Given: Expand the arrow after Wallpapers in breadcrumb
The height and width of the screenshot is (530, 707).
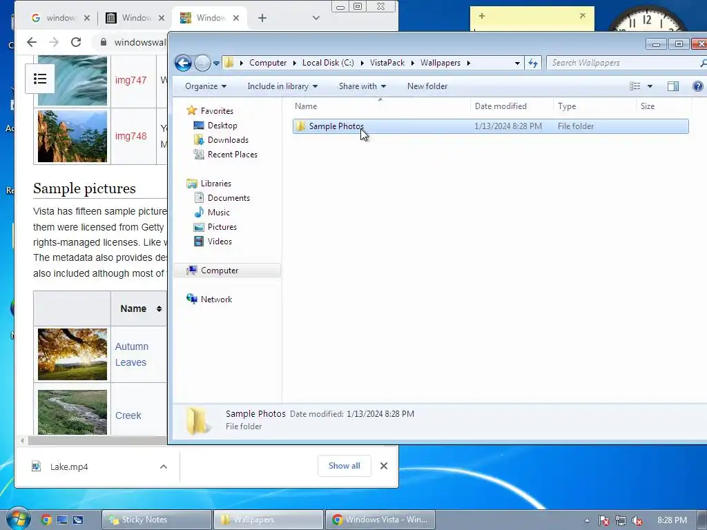Looking at the screenshot, I should pos(469,63).
